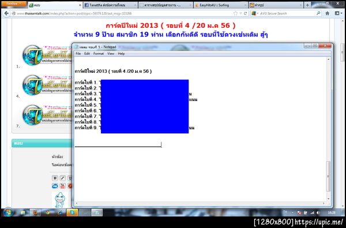Click the ThaiEarnTalk banner numbered 7

tap(47, 115)
